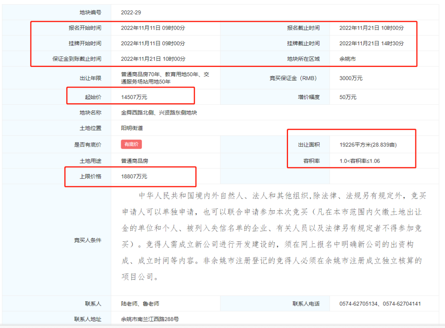Click the 报名开始时间 label
Screen dimensions: 445x328
85,28
